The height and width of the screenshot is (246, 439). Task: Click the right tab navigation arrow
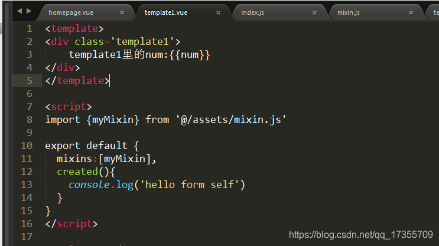click(x=29, y=11)
